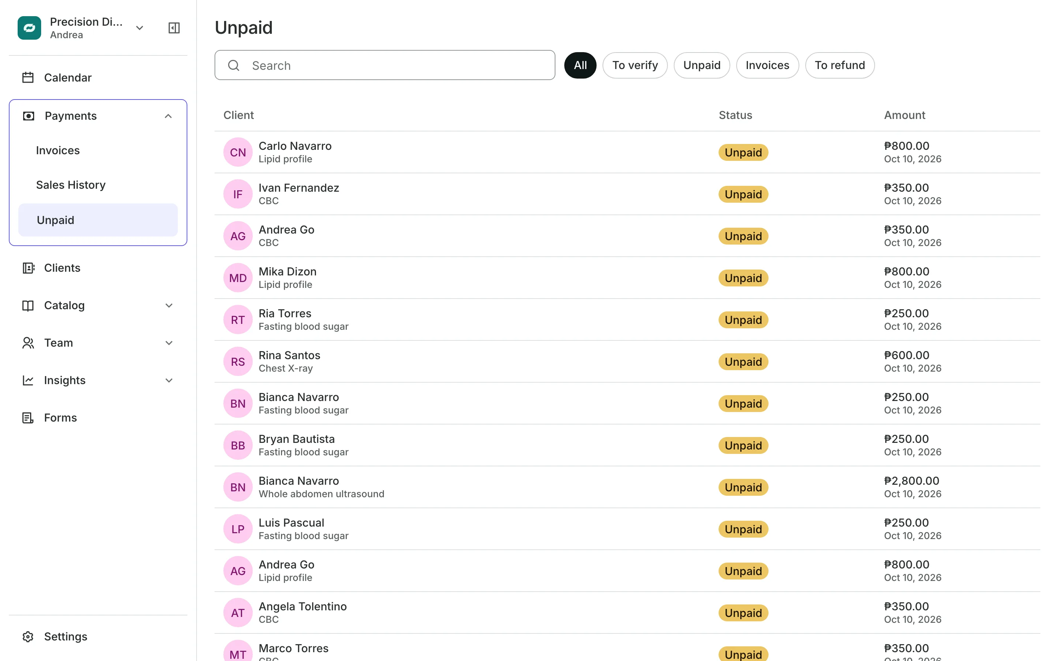Open Bianca Navarro Whole abdomen ultrasound row

click(x=627, y=487)
